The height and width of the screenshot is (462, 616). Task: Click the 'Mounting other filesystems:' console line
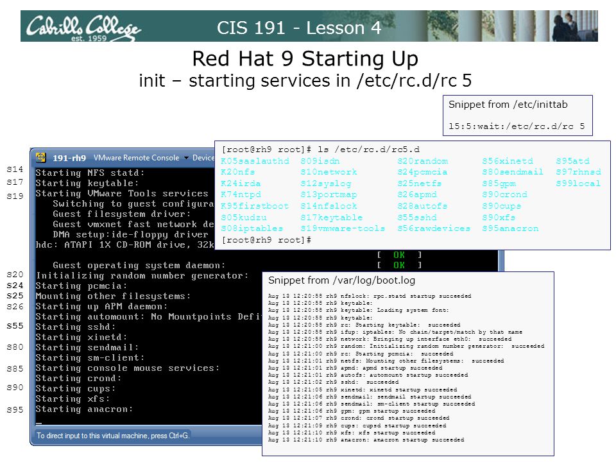point(113,296)
